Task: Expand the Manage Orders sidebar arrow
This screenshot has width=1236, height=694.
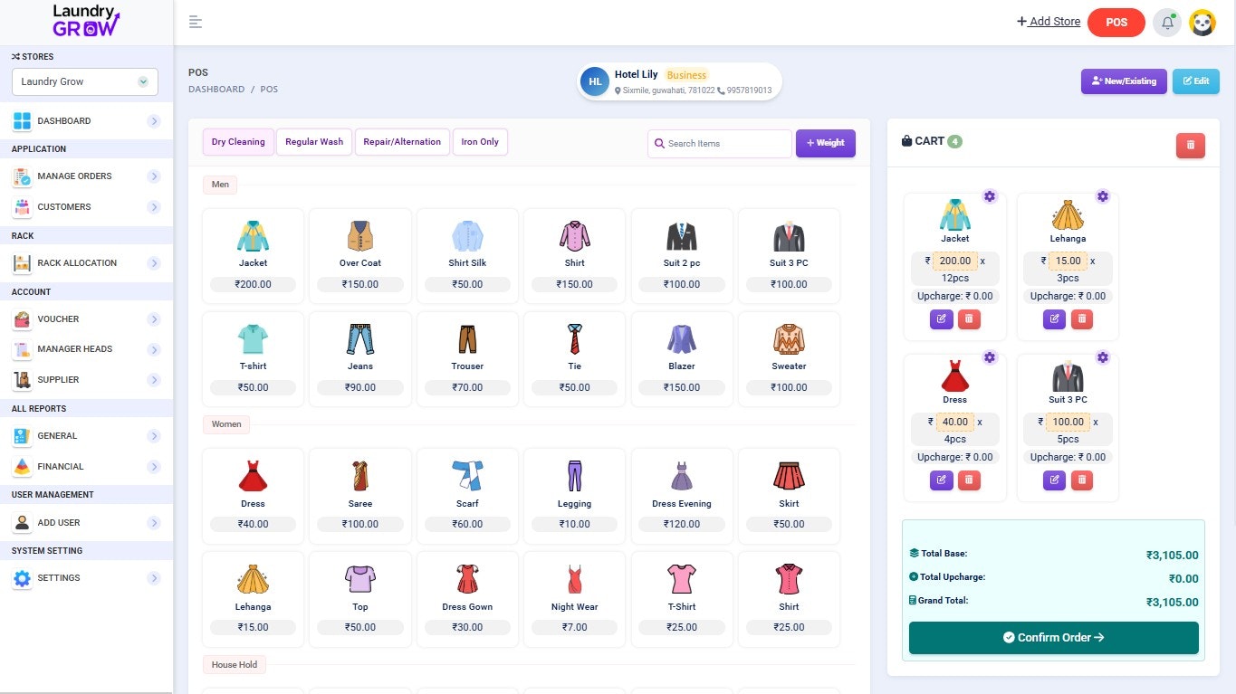Action: [154, 176]
